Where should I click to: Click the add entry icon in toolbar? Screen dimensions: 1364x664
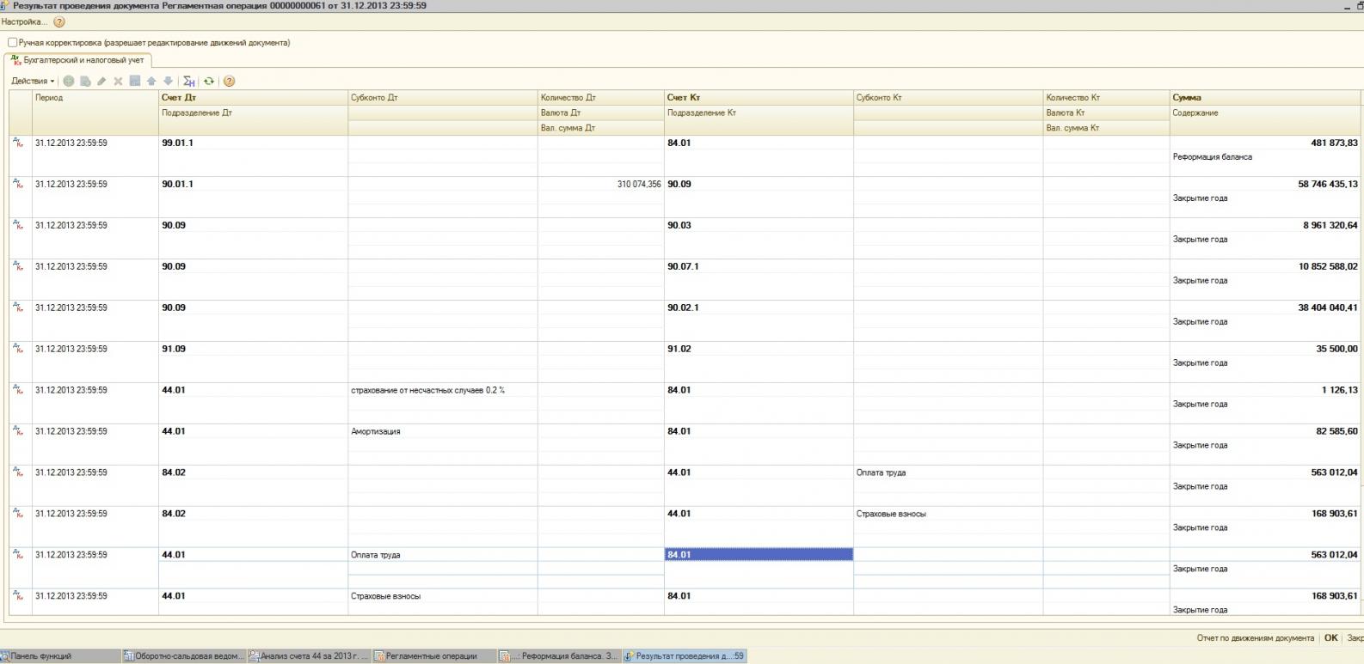(x=69, y=82)
